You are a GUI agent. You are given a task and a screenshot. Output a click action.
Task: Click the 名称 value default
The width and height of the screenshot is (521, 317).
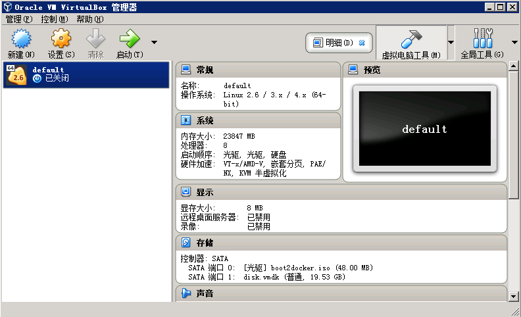(237, 85)
